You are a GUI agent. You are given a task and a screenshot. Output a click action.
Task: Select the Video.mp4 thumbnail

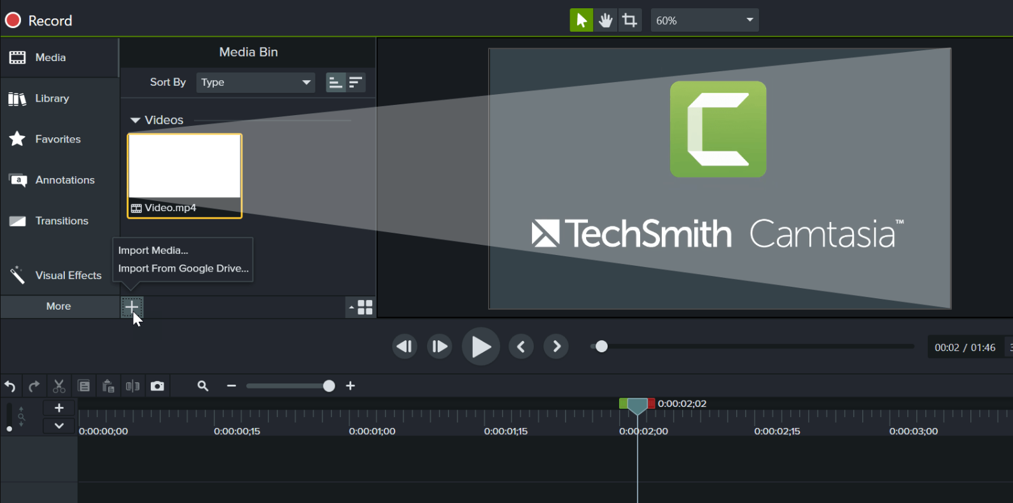[185, 176]
